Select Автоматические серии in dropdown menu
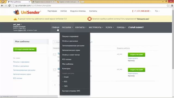 71,50
